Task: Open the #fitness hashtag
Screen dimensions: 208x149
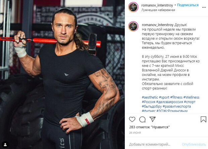Action: (176, 97)
